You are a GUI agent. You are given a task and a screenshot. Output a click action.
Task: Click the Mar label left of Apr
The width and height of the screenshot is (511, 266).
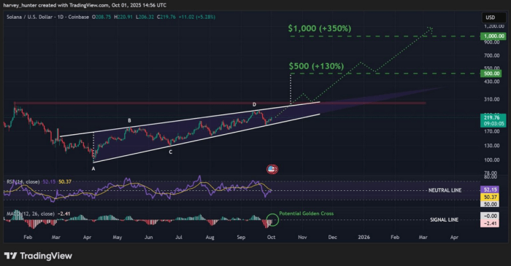(x=55, y=238)
